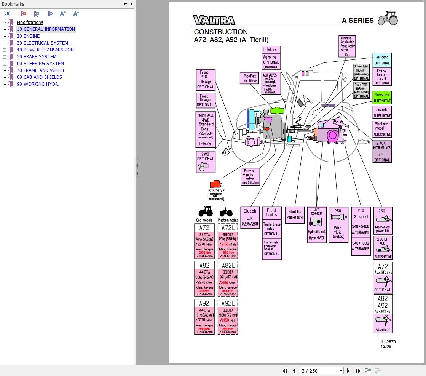Click the PTO 2-speed box
Image resolution: width=426 pixels, height=376 pixels.
coord(361,231)
